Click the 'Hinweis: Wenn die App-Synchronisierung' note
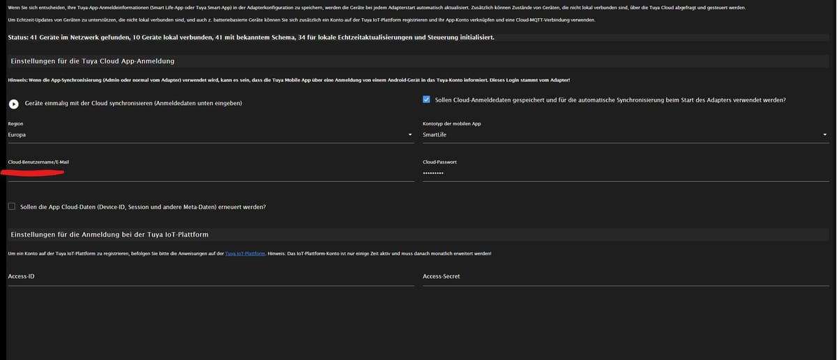837x360 pixels. (289, 80)
